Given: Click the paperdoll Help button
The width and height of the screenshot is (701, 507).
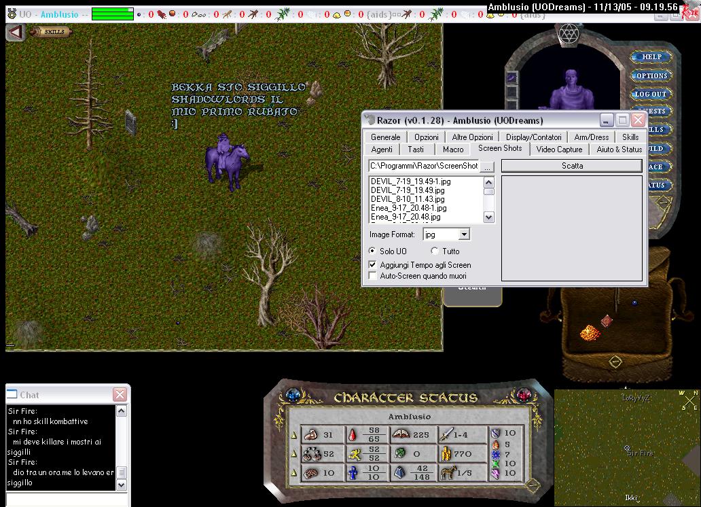Looking at the screenshot, I should click(651, 57).
